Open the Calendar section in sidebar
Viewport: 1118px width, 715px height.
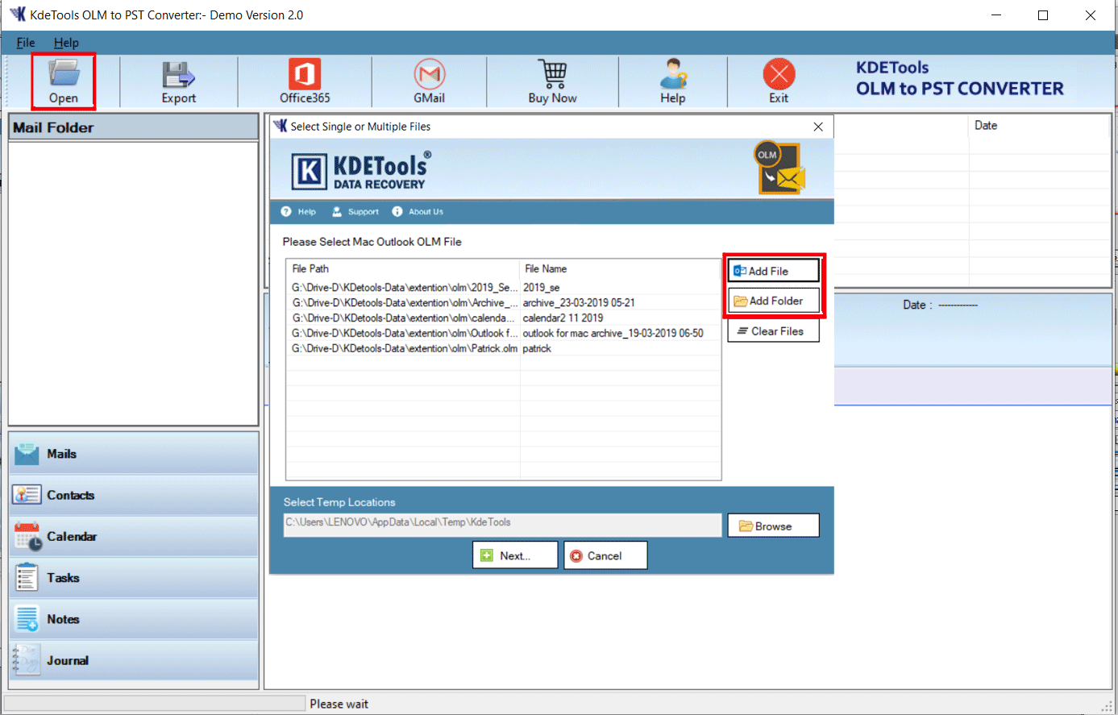[133, 537]
